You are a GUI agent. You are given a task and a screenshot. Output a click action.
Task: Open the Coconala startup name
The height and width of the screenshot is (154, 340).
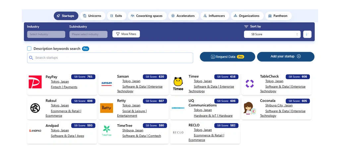268,101
